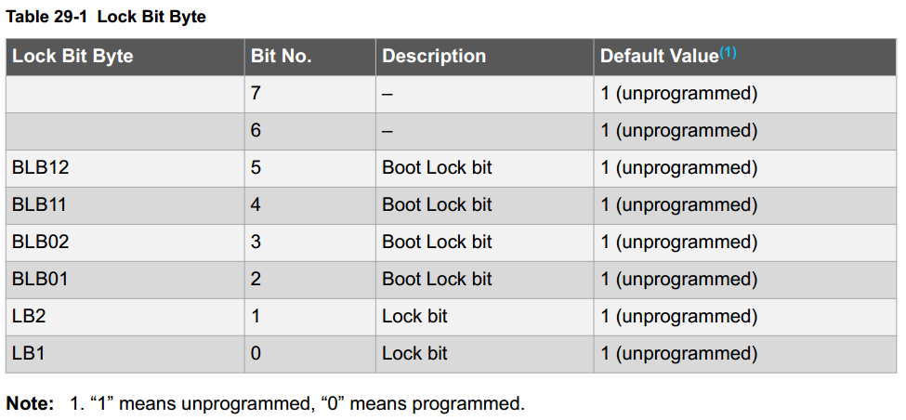Click the Table 29-1 Lock Bit Byte title

click(106, 18)
